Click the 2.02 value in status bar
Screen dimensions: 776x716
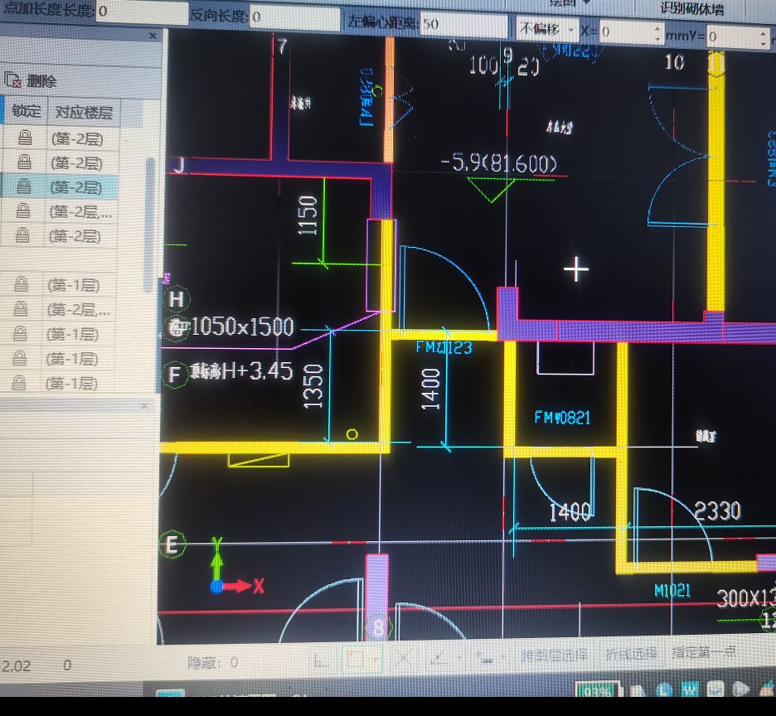[17, 665]
